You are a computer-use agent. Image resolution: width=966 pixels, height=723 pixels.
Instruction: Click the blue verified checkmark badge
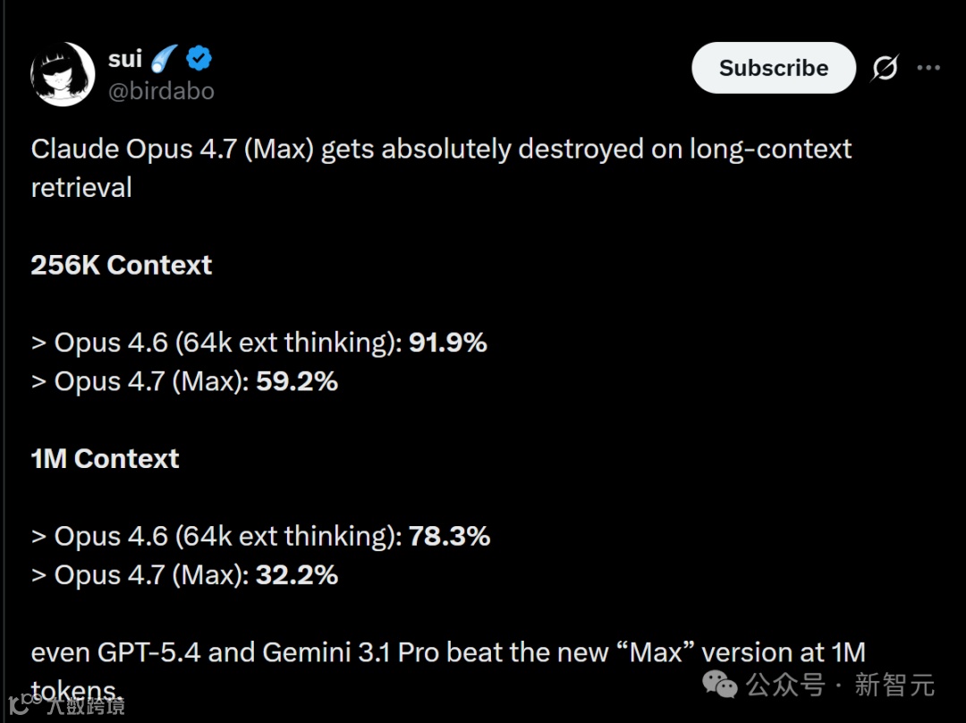[199, 59]
